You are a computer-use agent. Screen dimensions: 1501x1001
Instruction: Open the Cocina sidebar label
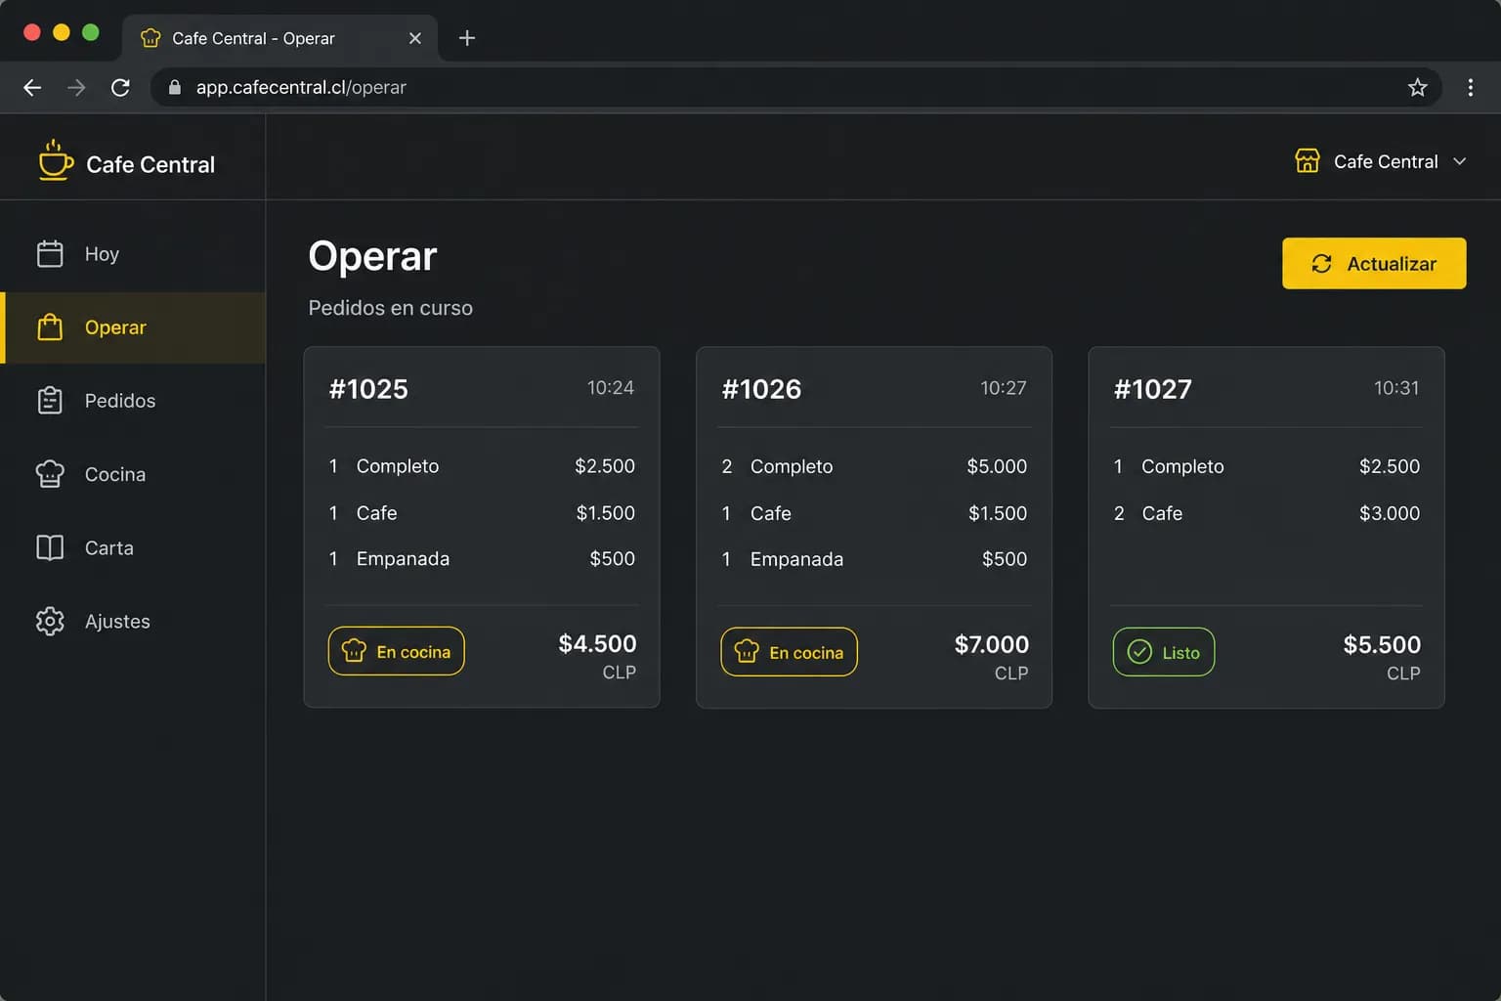pos(115,474)
